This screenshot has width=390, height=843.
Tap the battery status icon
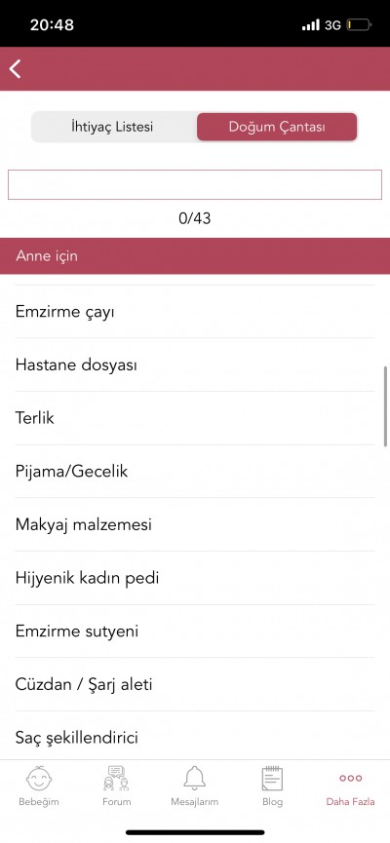(x=358, y=24)
